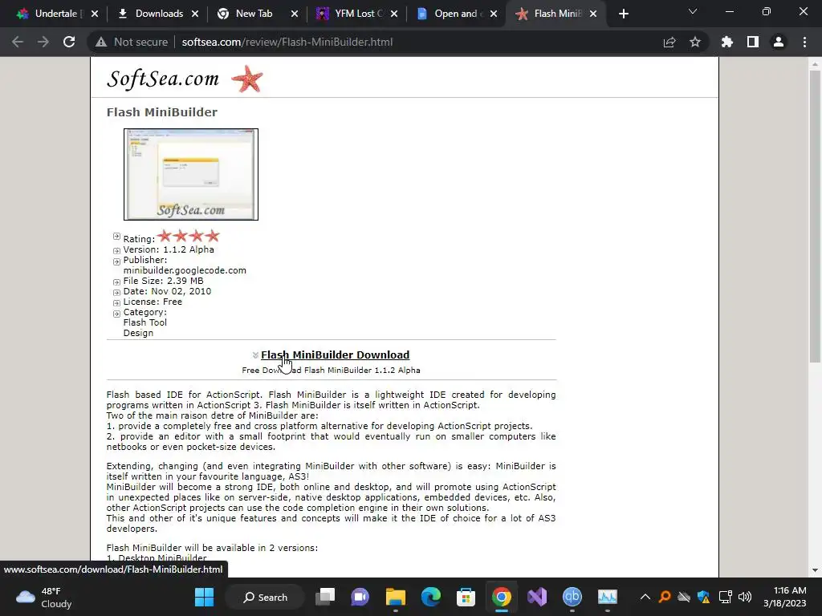822x616 pixels.
Task: Close the New Tab tab
Action: coord(295,14)
